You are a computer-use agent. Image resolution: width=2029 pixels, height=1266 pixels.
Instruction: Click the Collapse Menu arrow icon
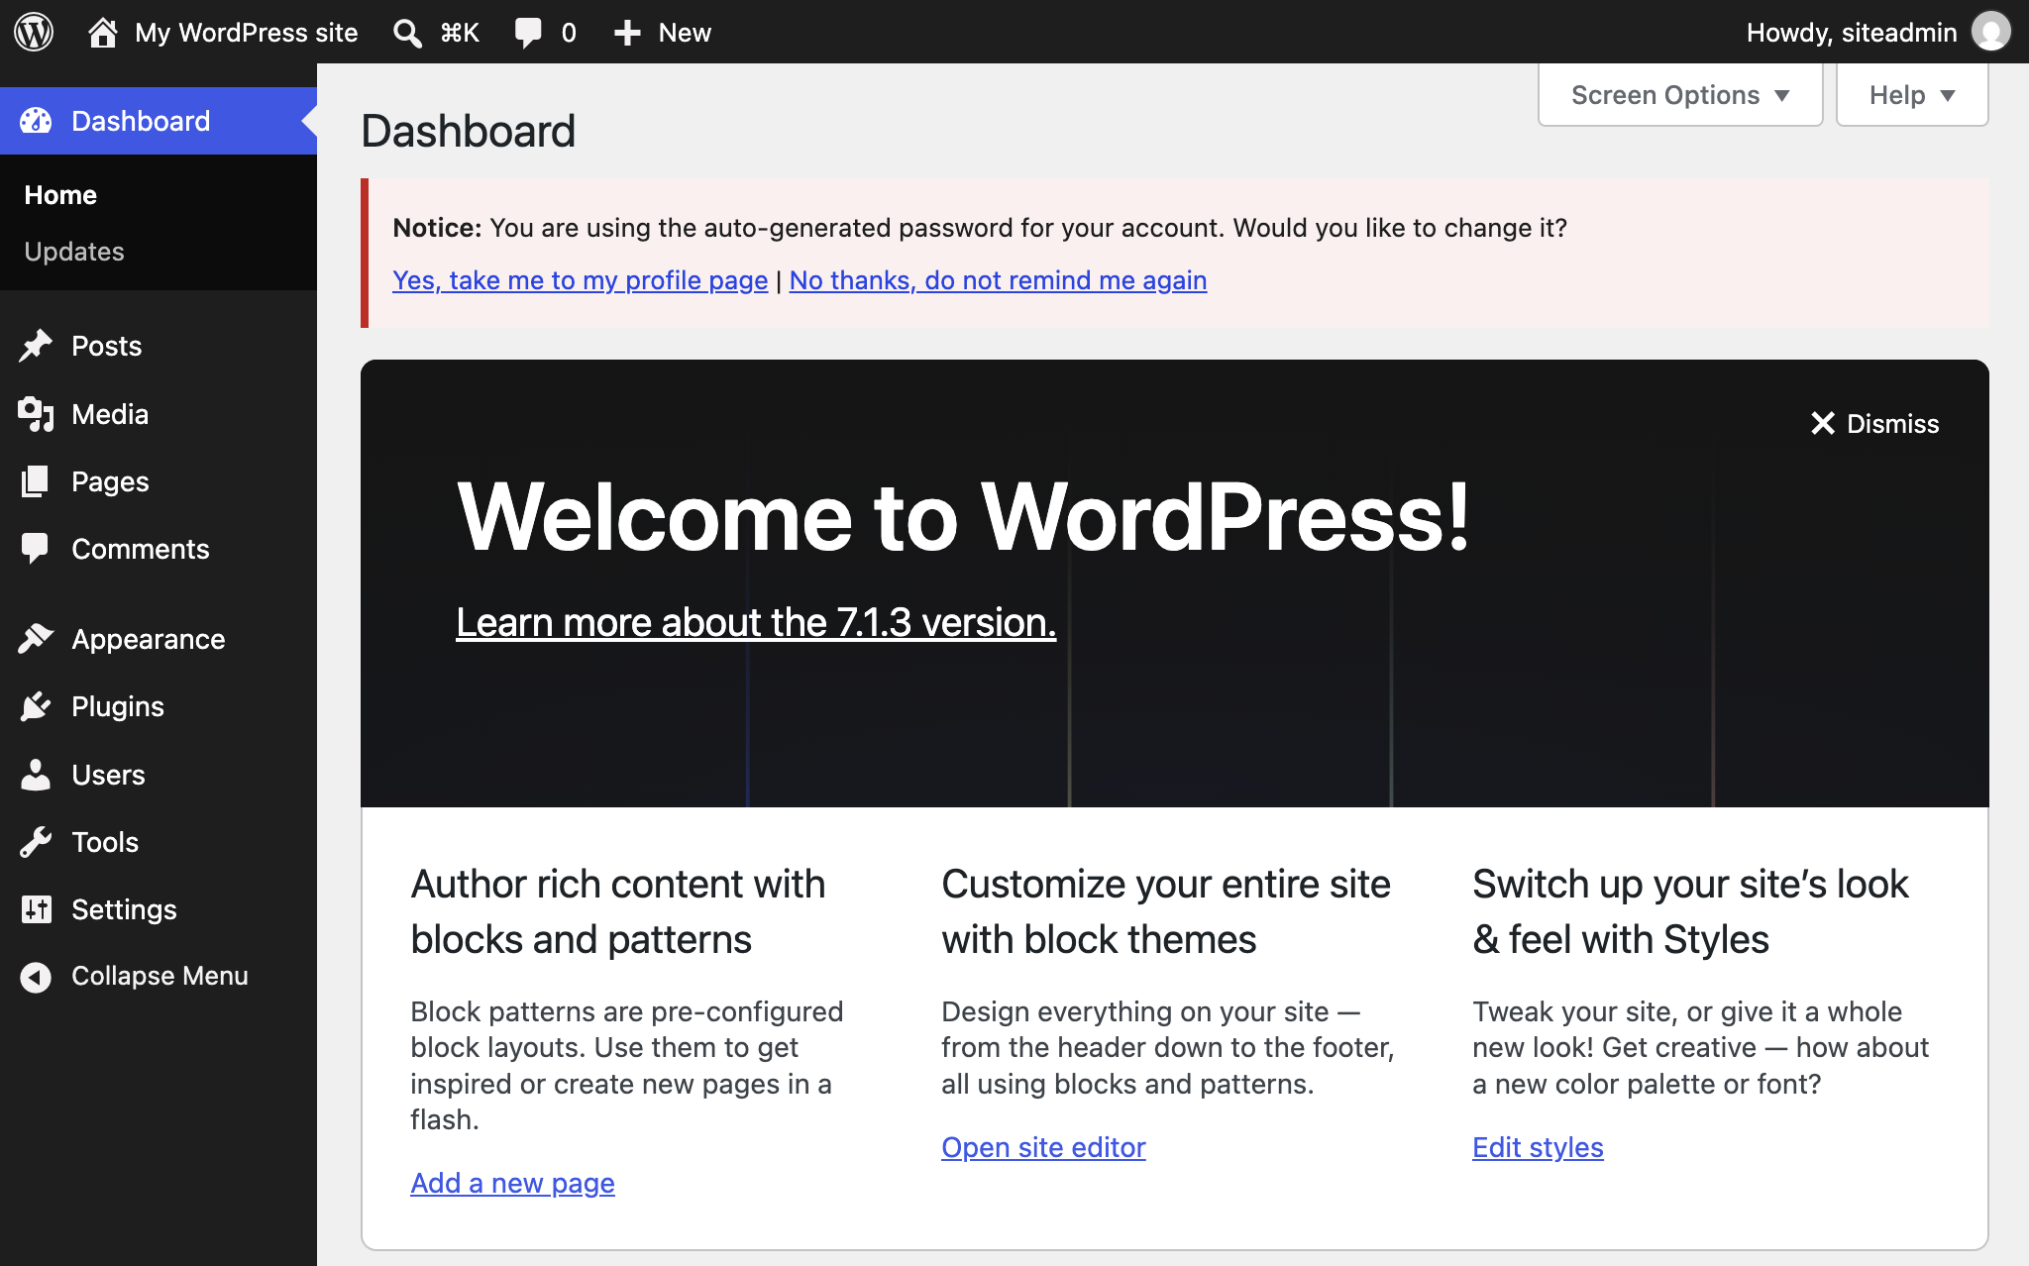click(36, 977)
